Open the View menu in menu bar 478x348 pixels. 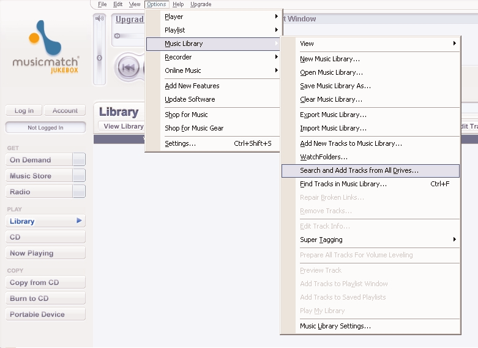point(135,4)
